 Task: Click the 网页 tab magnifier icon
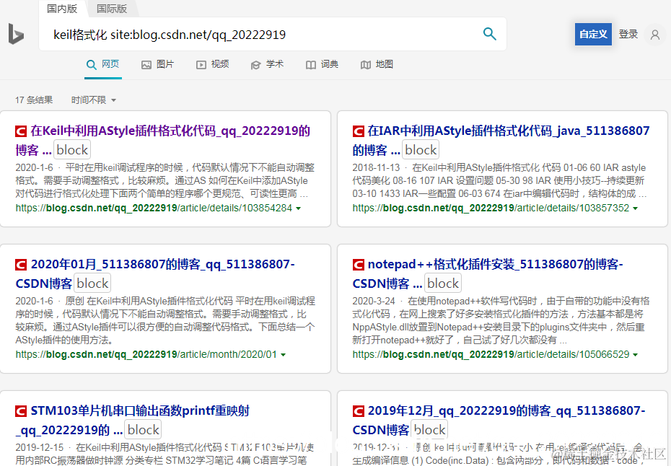tap(91, 65)
